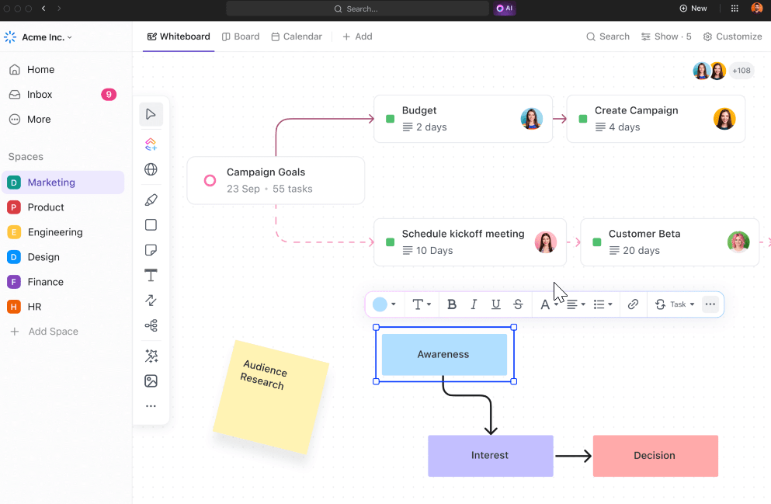Click green status square on Create Campaign card
Screen dimensions: 771x504
(x=583, y=119)
